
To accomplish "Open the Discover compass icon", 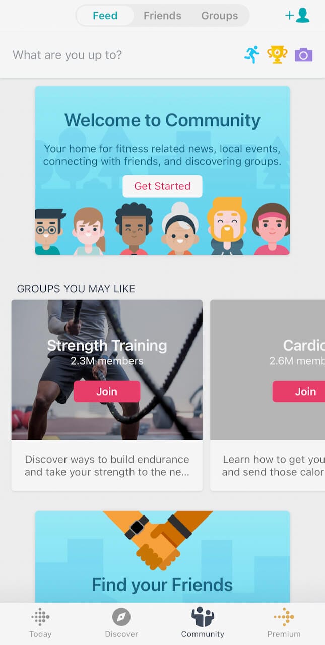I will tap(121, 617).
